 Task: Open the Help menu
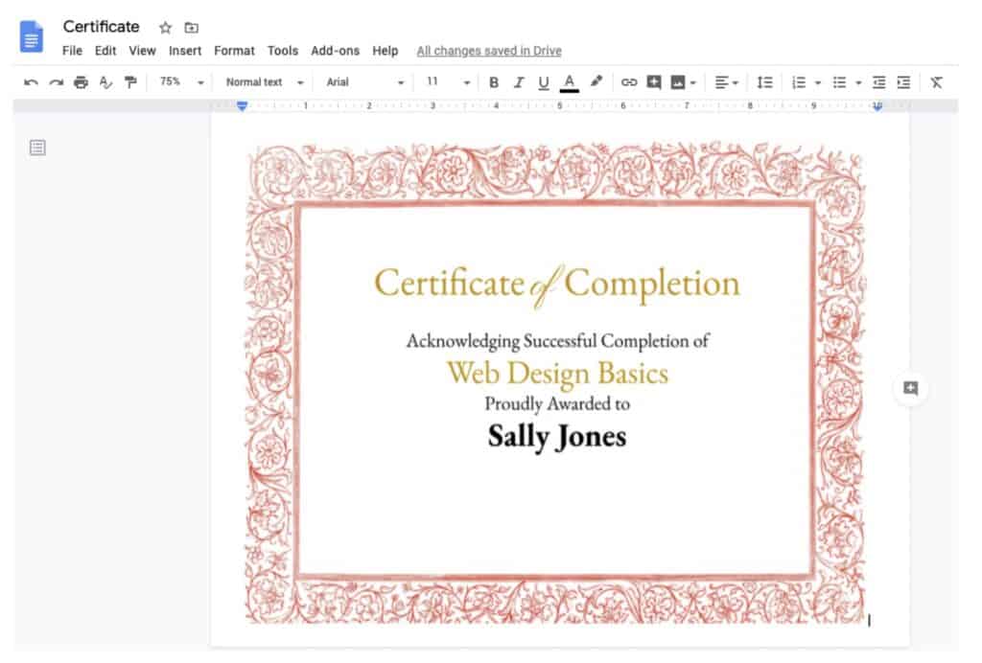pyautogui.click(x=386, y=51)
